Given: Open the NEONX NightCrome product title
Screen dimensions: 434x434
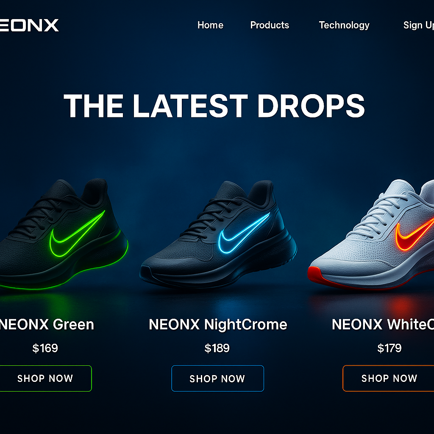Looking at the screenshot, I should (218, 325).
